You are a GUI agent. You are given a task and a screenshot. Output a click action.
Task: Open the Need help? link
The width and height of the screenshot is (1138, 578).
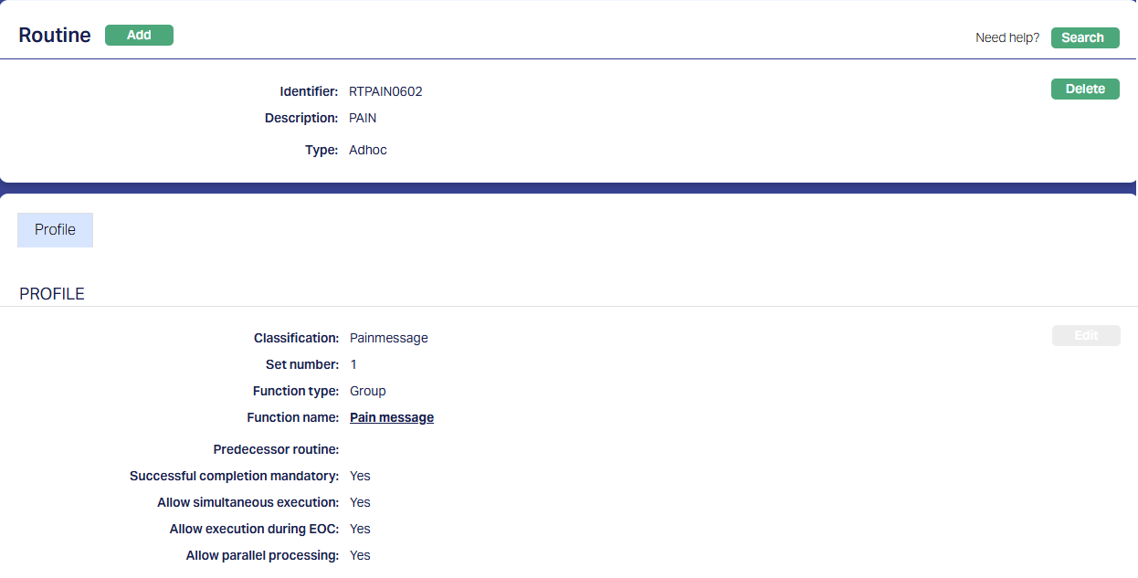point(1006,37)
